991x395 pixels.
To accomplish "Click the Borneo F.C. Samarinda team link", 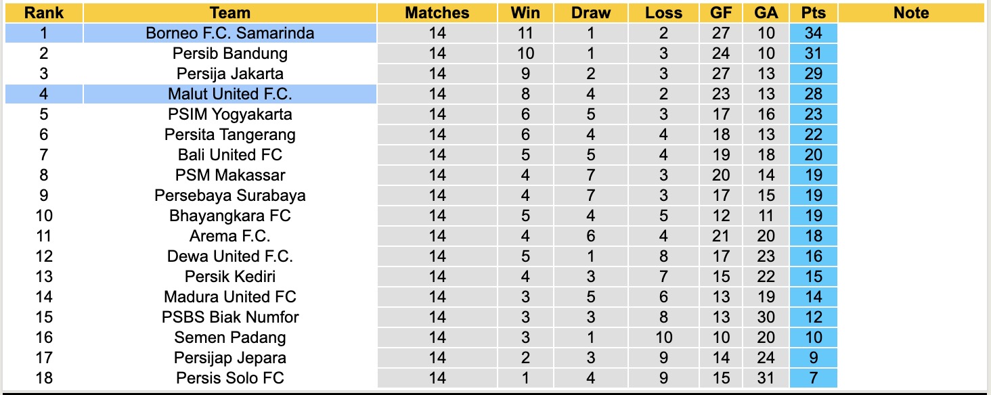I will pos(230,33).
